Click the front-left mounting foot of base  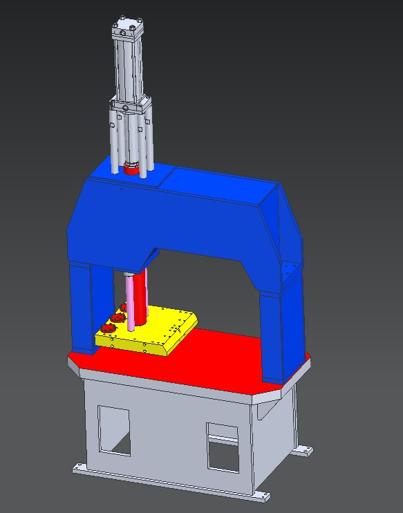coord(79,469)
